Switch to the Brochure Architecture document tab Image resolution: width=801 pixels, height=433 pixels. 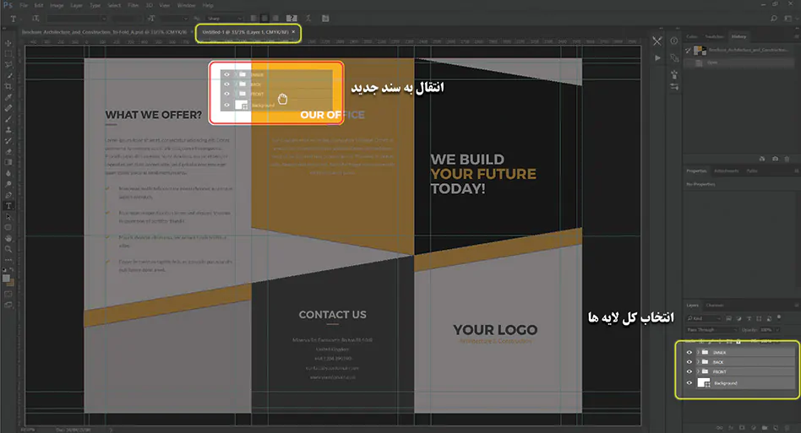(x=105, y=32)
